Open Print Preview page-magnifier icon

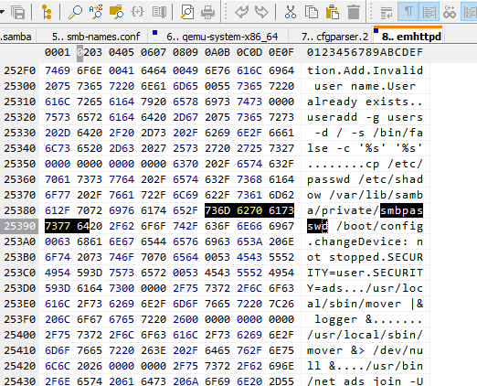pos(187,12)
